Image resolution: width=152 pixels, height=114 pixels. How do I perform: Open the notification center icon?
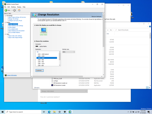pos(149,112)
